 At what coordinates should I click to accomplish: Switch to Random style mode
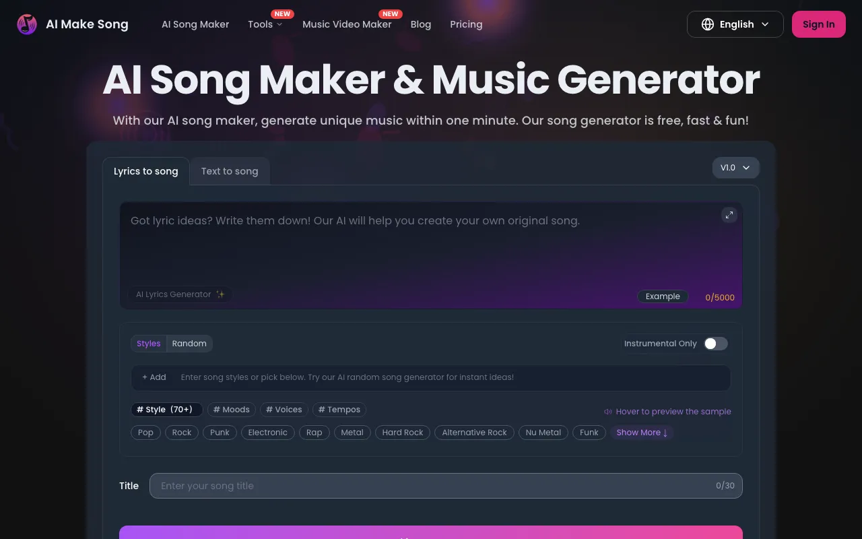[x=189, y=344]
